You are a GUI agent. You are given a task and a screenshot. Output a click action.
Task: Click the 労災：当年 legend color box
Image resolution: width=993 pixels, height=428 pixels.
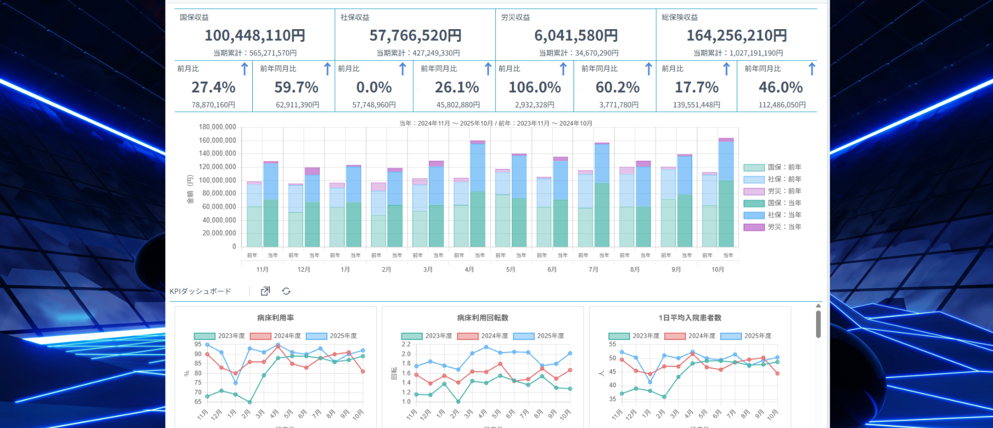tap(754, 227)
